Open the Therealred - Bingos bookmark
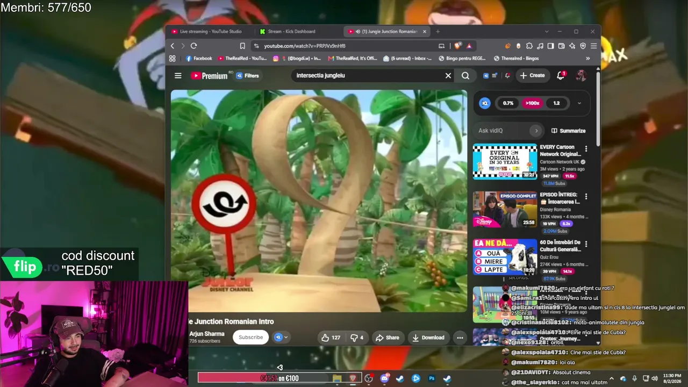The width and height of the screenshot is (688, 387). point(516,59)
